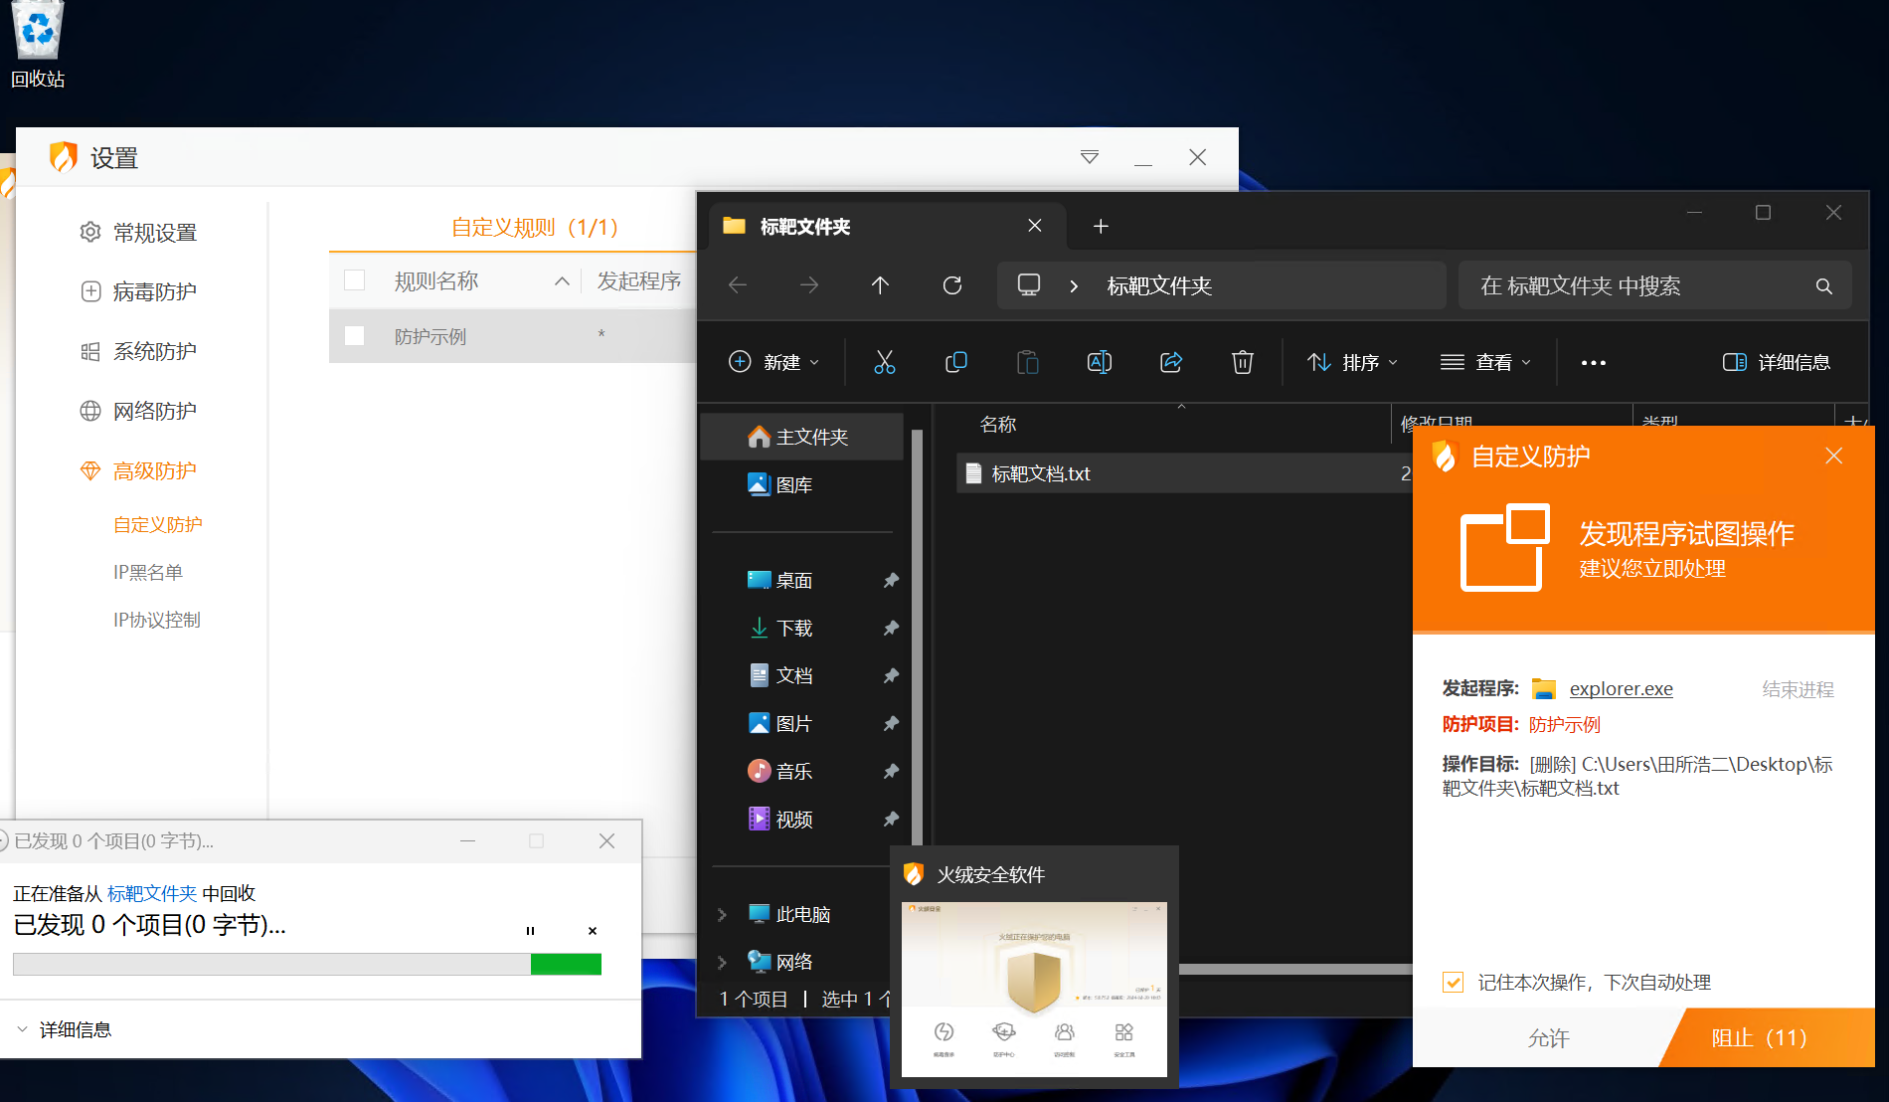Image resolution: width=1889 pixels, height=1102 pixels.
Task: Open the 查看 view dropdown
Action: 1485,362
